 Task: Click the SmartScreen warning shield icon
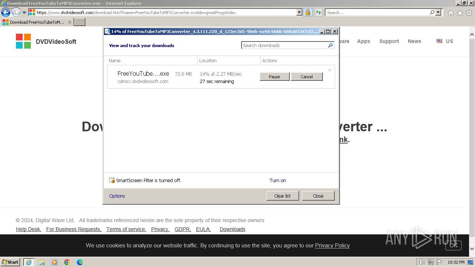click(112, 181)
